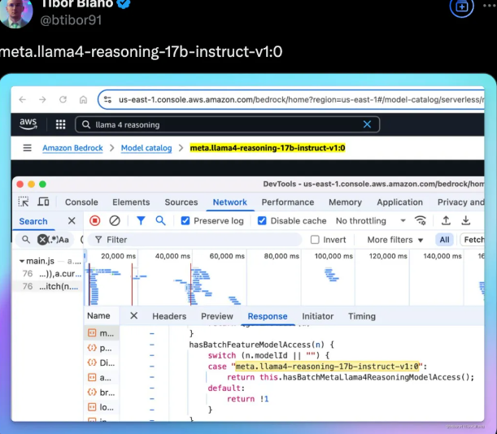Stop recording network log
This screenshot has width=497, height=434.
pos(95,221)
